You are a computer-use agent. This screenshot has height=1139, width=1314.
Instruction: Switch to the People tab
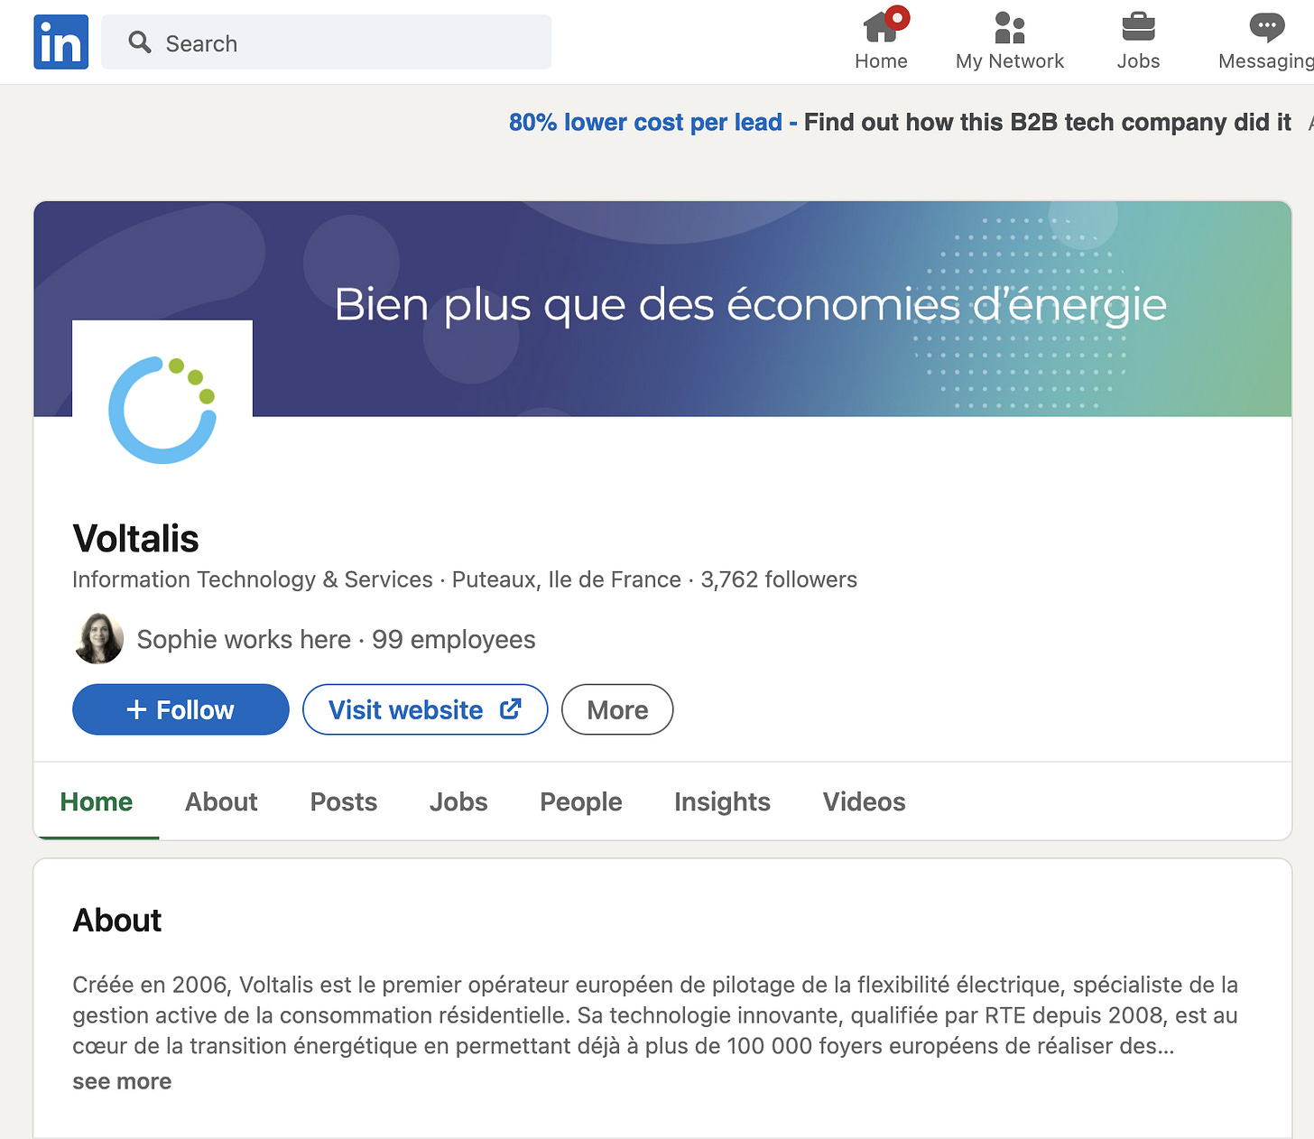pos(580,801)
